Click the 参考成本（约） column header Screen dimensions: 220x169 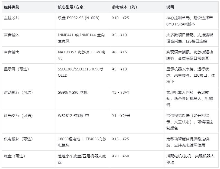click(137, 7)
